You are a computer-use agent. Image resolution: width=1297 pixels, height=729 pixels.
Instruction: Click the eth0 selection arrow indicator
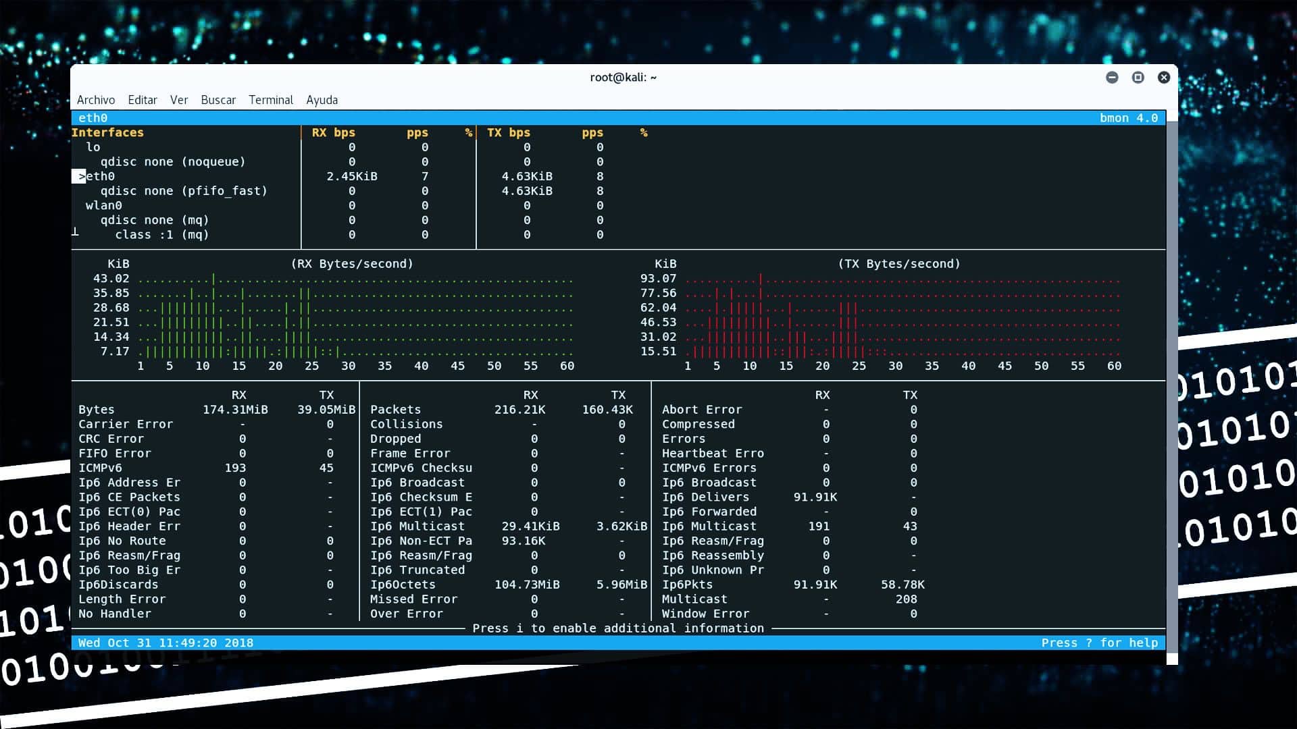(x=79, y=176)
